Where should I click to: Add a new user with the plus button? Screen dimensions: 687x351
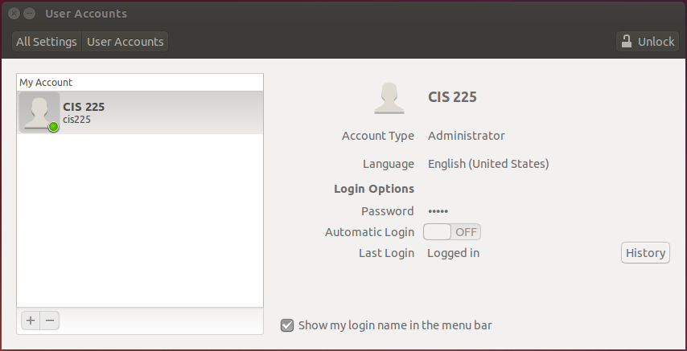click(31, 320)
